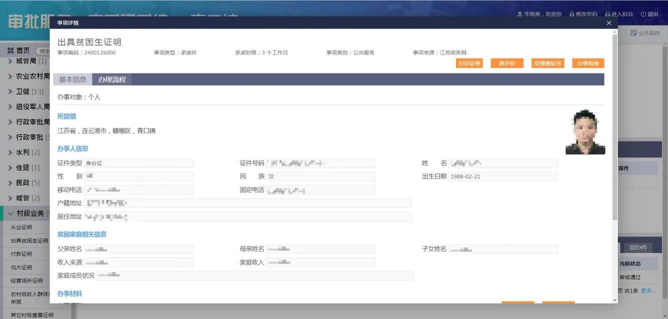
Task: Click the 首页 grid icon
Action: click(x=11, y=51)
